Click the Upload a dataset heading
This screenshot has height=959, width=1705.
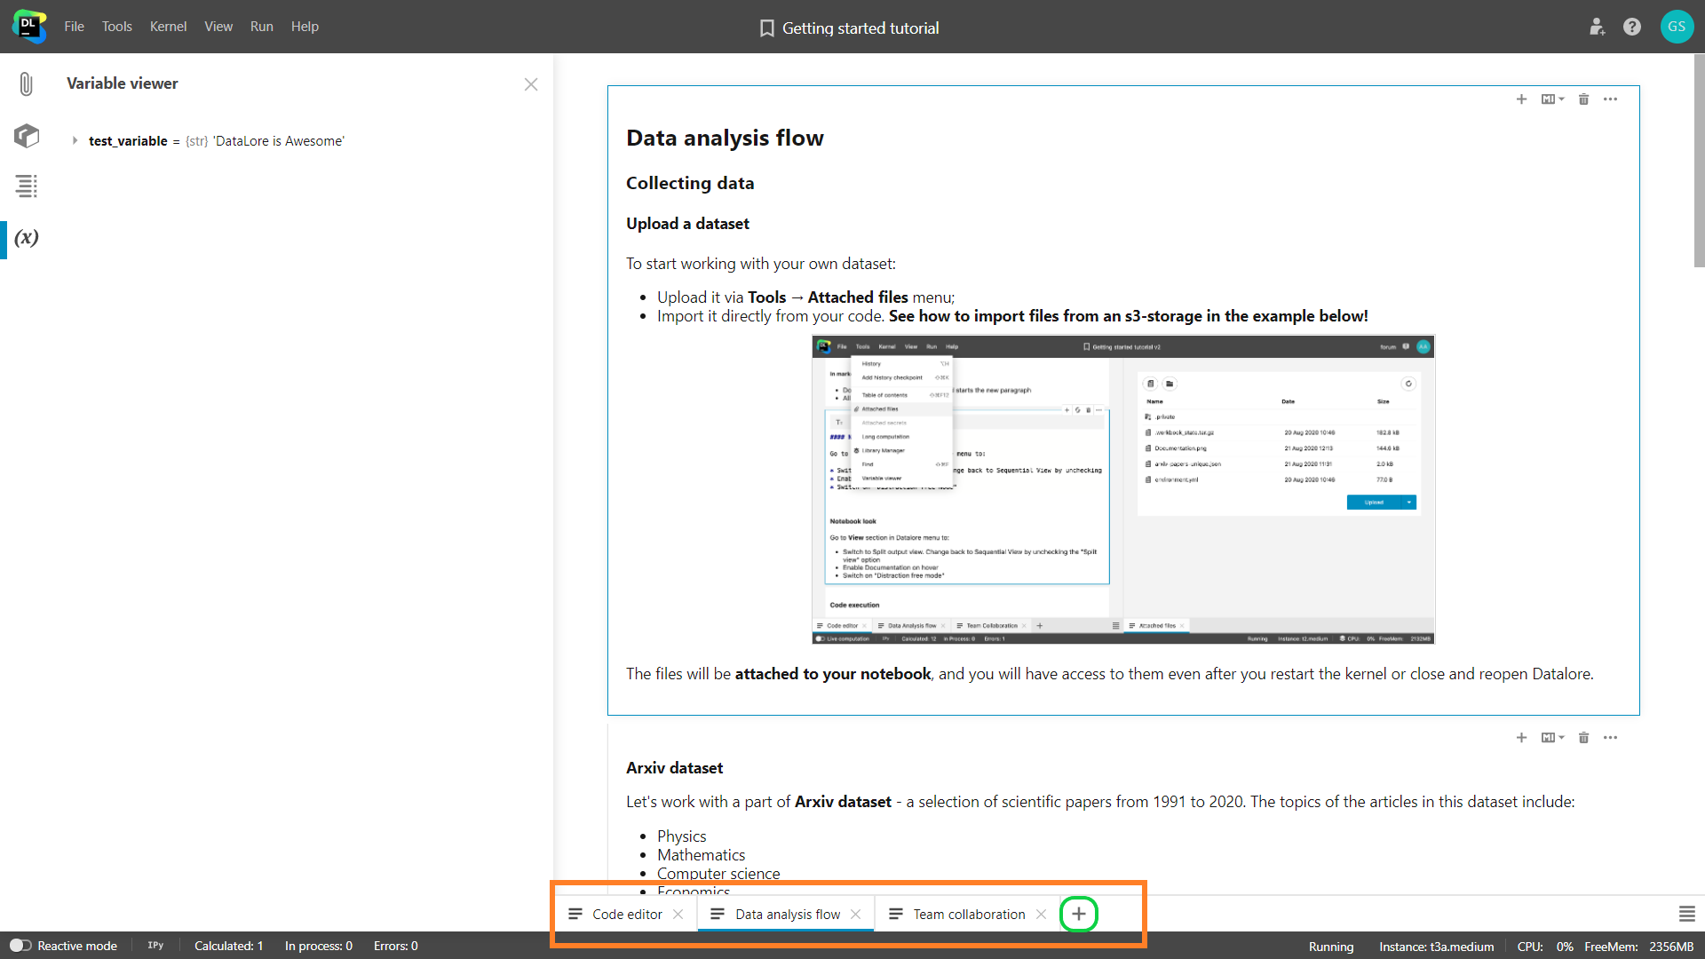[687, 224]
